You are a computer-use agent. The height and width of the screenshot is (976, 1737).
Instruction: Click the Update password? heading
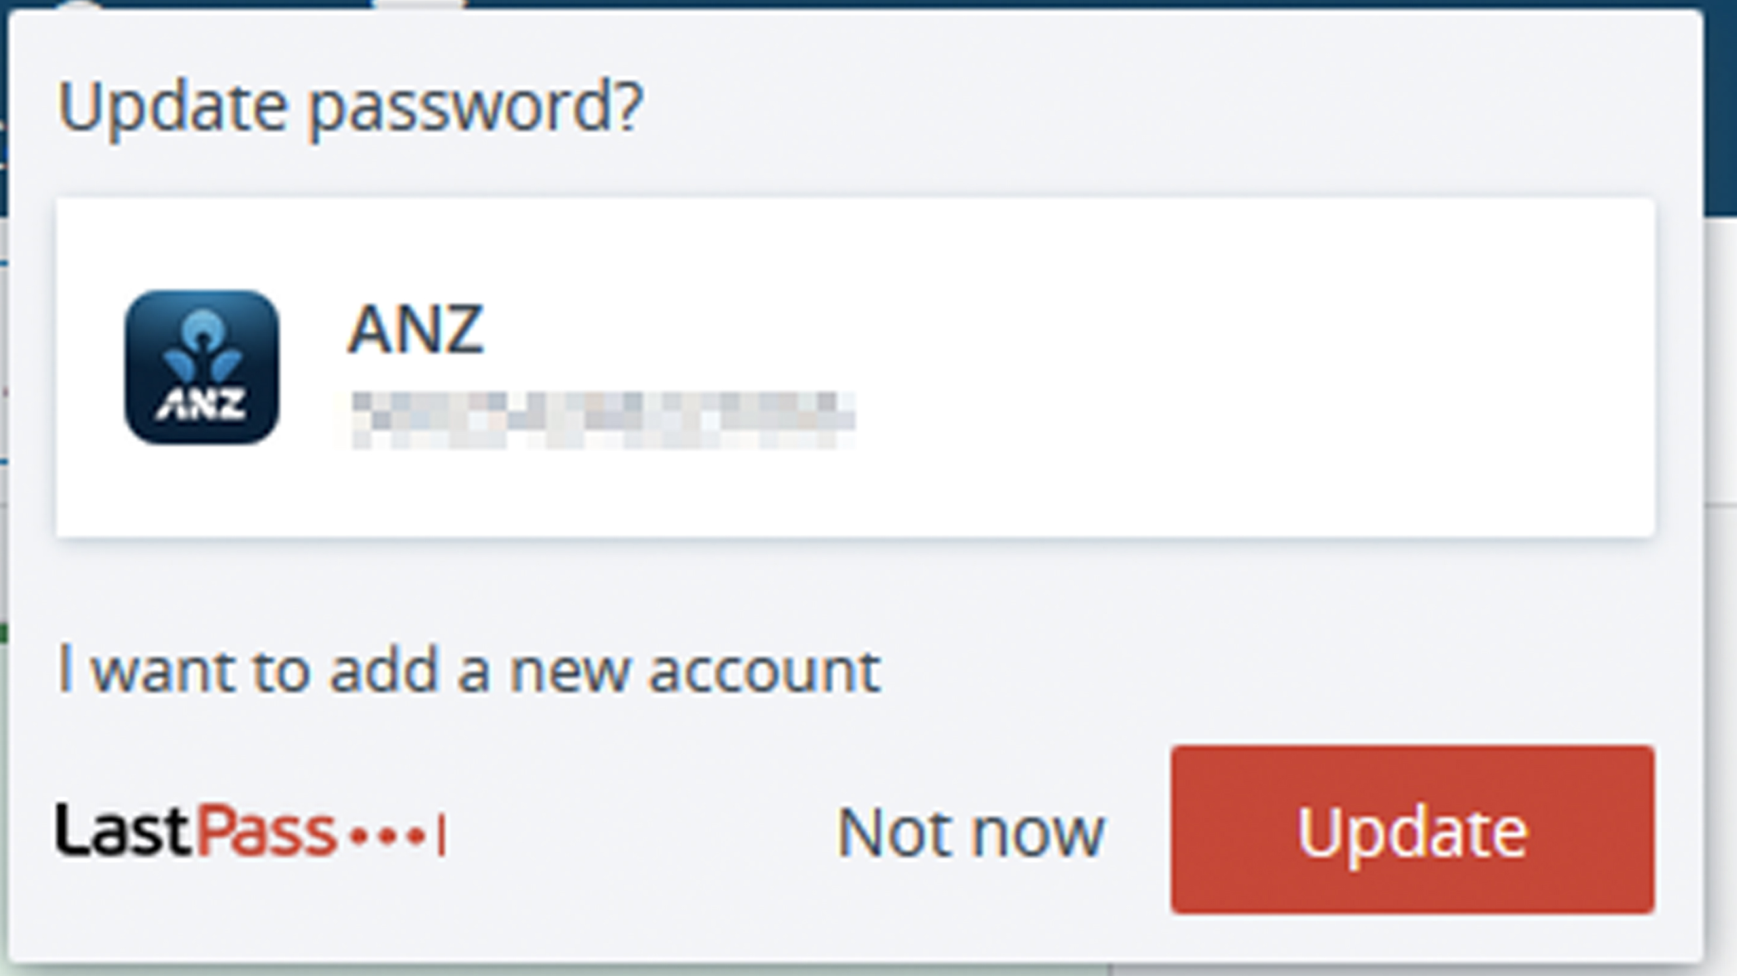(351, 107)
